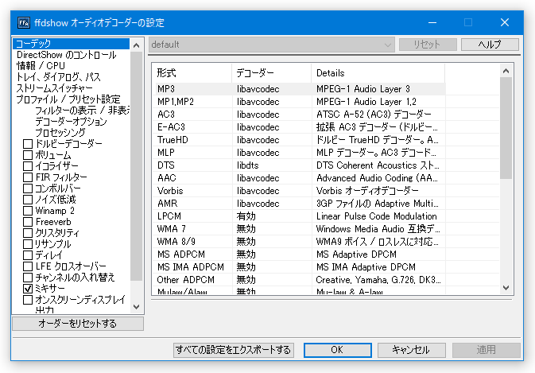The width and height of the screenshot is (535, 373).
Task: Click オーダーをリセットする button
Action: pos(78,324)
